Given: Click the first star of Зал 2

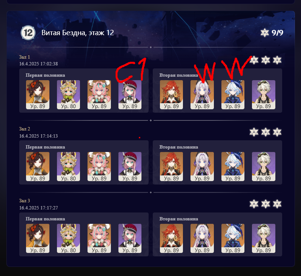Looking at the screenshot, I should point(254,132).
